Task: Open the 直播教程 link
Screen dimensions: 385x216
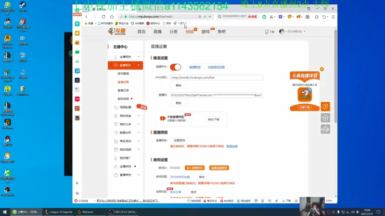Action: (195, 67)
